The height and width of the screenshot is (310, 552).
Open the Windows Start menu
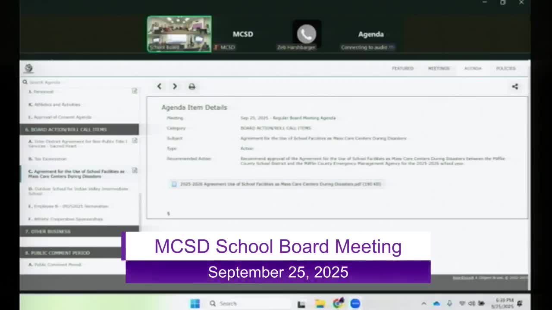pyautogui.click(x=195, y=304)
